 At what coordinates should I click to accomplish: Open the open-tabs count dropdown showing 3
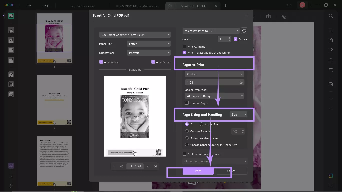coord(289,5)
